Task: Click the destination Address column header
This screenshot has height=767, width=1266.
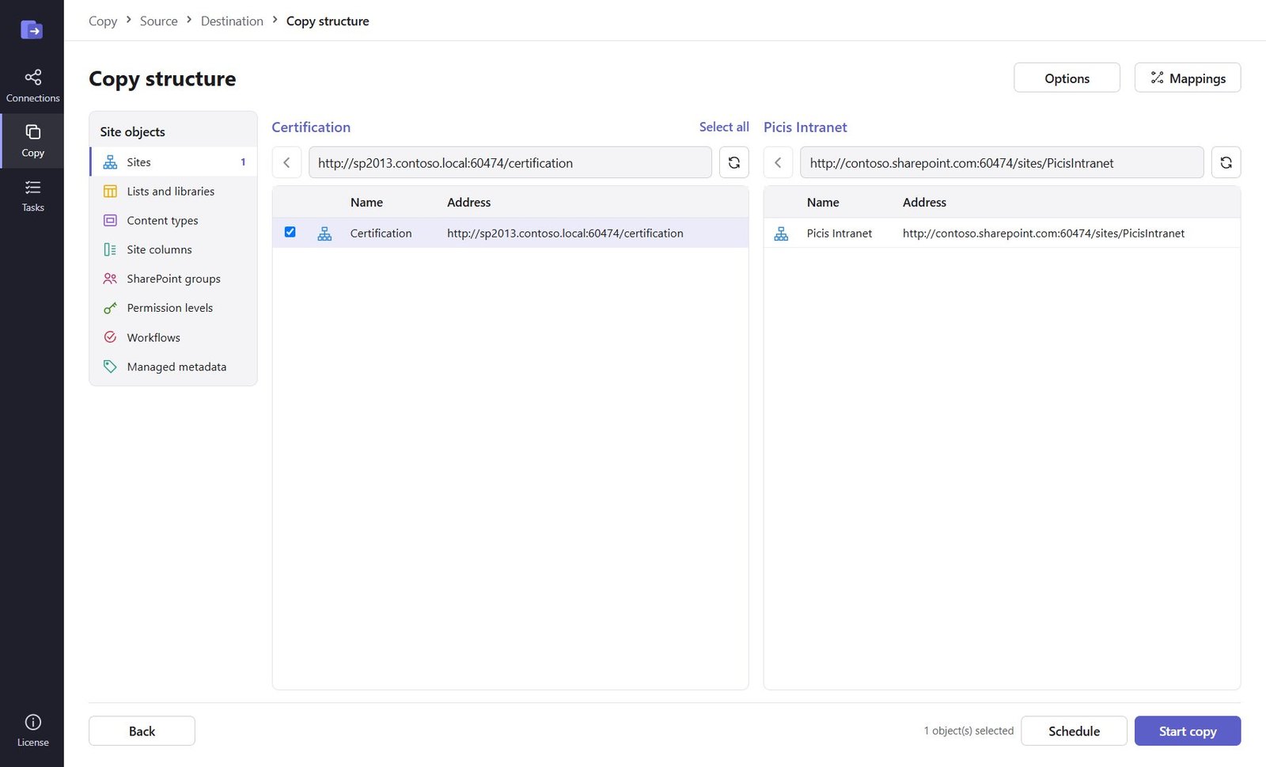Action: [924, 203]
